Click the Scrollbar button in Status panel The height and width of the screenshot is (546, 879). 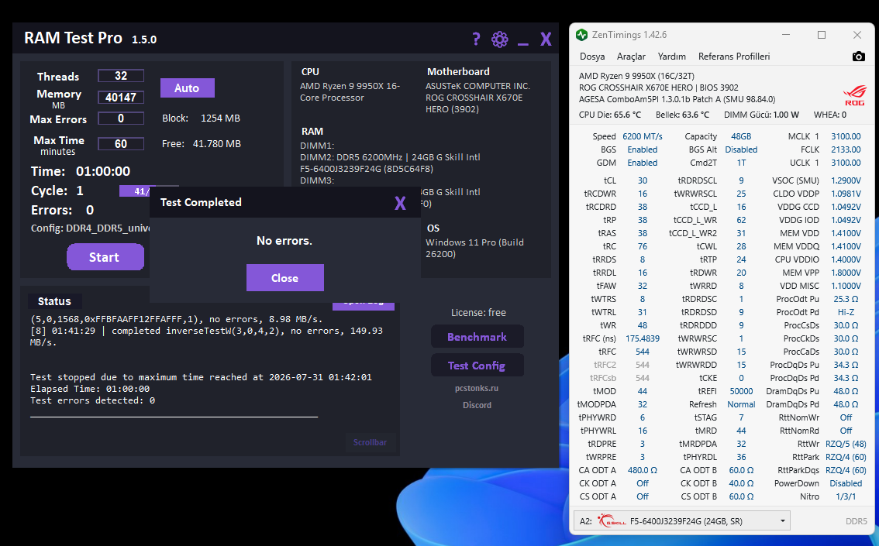click(370, 442)
